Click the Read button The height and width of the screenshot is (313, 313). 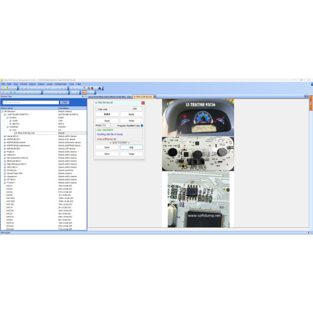click(107, 121)
